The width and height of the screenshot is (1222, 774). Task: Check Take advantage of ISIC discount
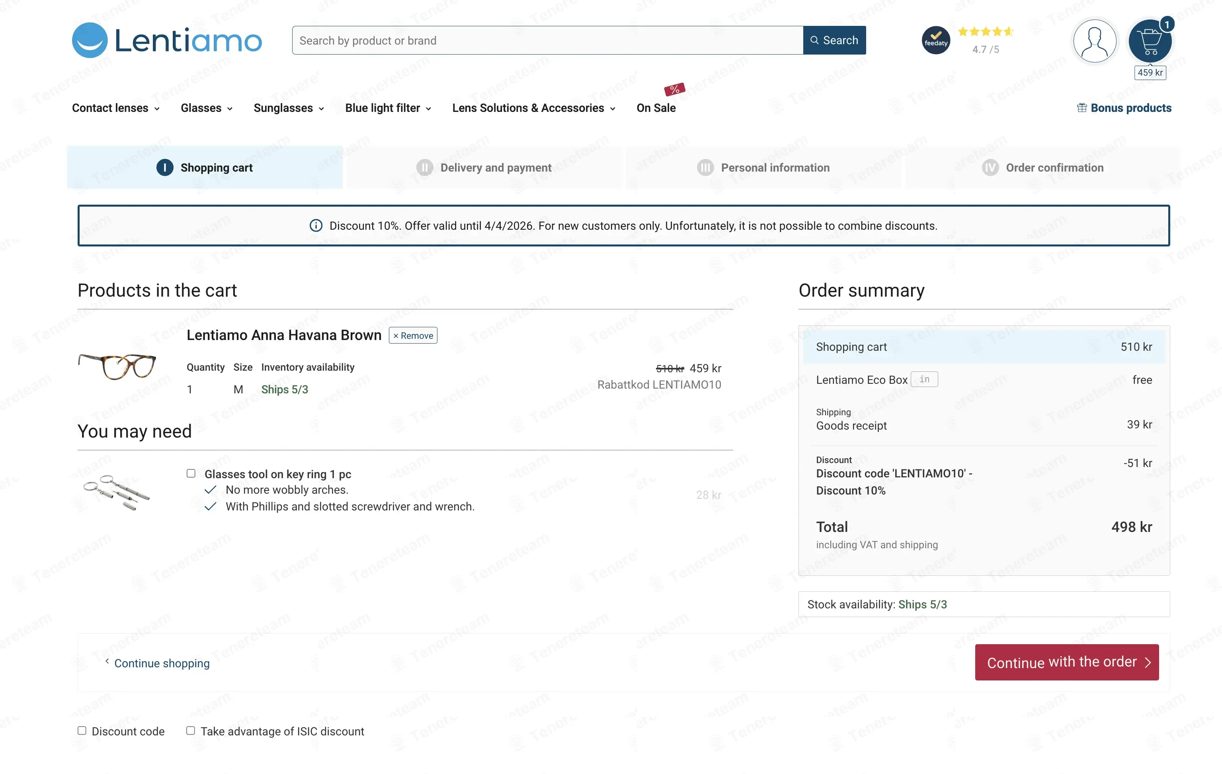coord(190,731)
